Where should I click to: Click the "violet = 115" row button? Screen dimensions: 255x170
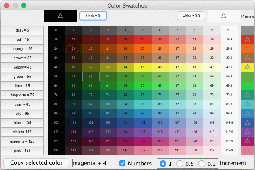point(22,132)
